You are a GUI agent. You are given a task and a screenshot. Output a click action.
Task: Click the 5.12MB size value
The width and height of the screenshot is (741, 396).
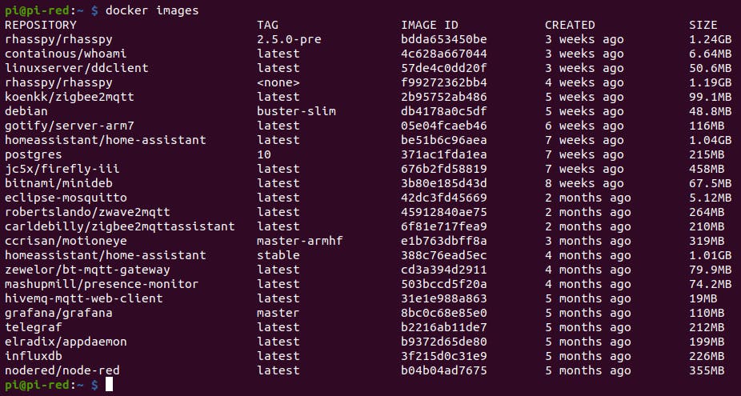pyautogui.click(x=710, y=198)
